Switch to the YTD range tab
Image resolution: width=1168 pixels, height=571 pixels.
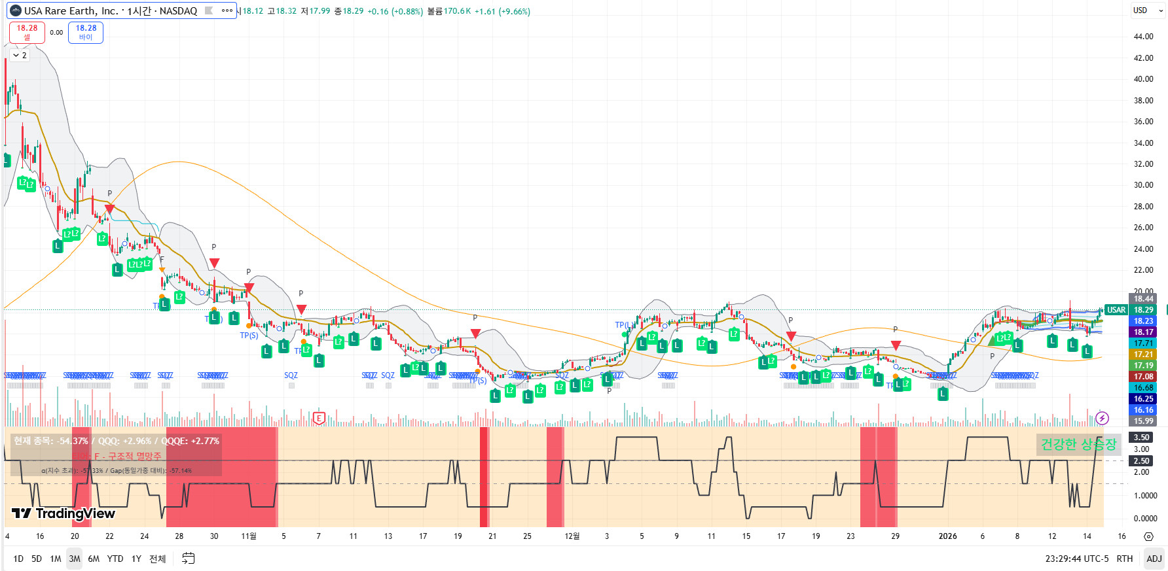click(115, 559)
